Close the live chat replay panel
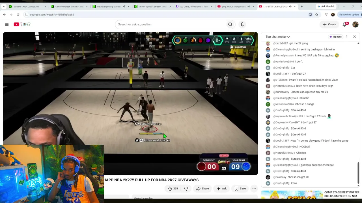The width and height of the screenshot is (362, 203). 354,37
